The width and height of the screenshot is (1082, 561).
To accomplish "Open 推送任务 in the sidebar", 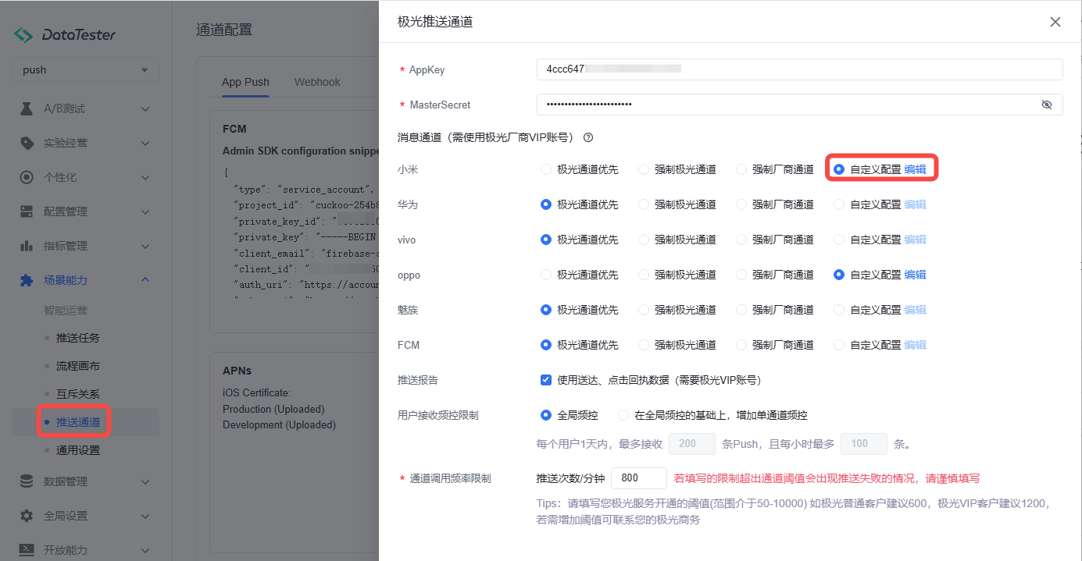I will 78,338.
